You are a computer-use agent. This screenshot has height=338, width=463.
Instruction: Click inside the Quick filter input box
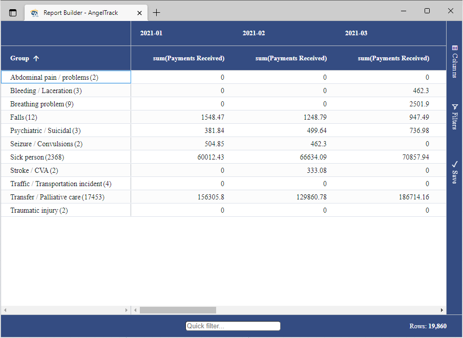pyautogui.click(x=233, y=326)
